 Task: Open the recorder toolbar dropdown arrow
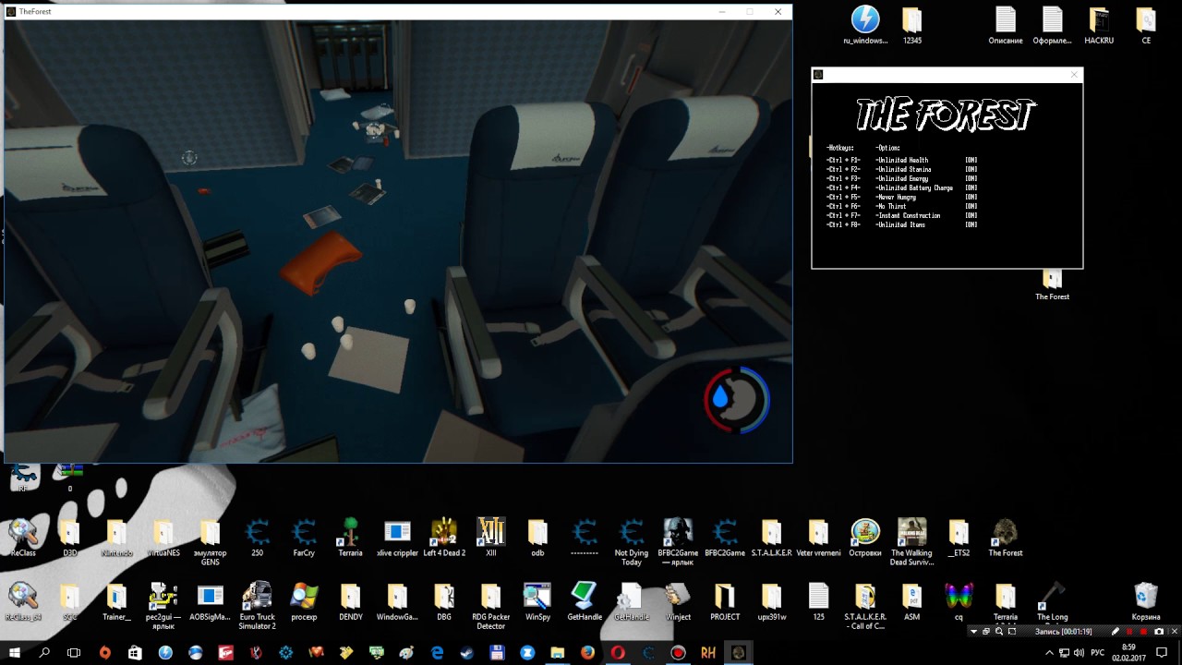[973, 632]
